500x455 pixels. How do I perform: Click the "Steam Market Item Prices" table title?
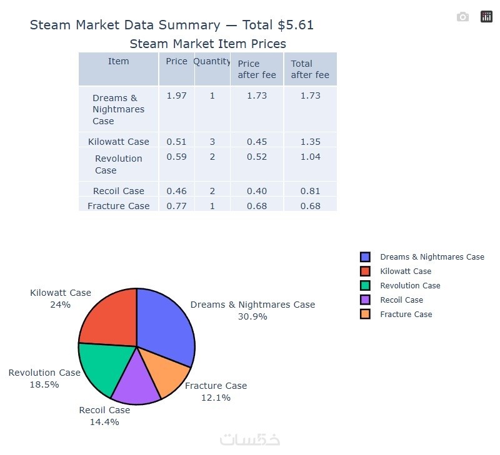coord(207,44)
